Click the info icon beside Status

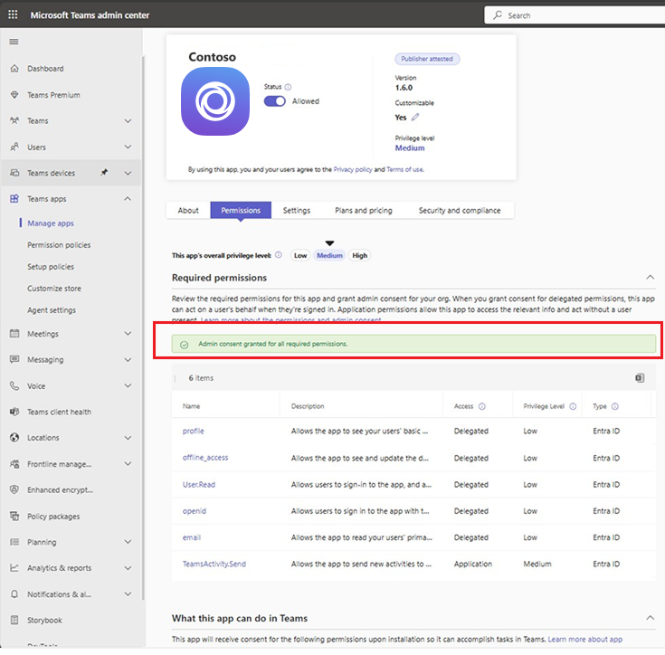point(288,87)
